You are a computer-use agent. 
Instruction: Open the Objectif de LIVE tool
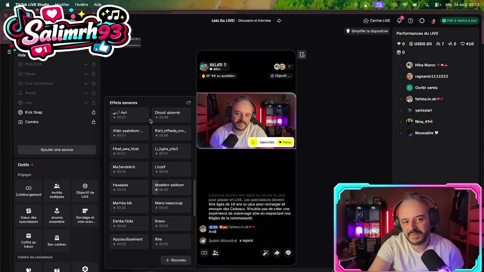point(85,191)
